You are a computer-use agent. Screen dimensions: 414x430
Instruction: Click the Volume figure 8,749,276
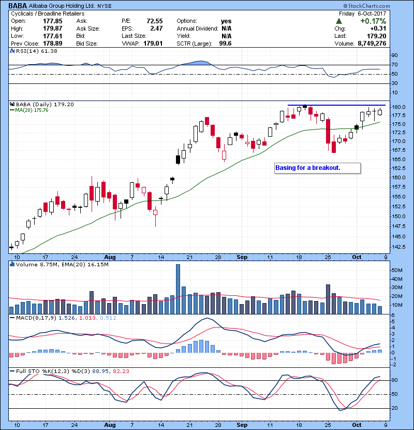(372, 44)
